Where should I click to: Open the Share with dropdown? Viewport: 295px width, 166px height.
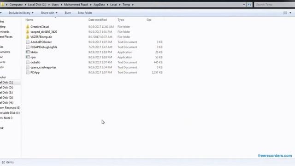[x=49, y=13]
